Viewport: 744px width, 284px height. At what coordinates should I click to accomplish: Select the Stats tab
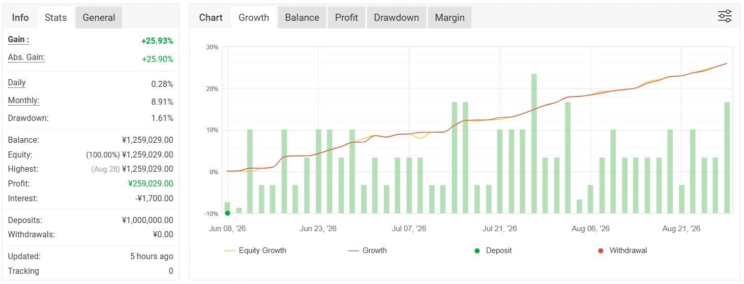[x=55, y=18]
